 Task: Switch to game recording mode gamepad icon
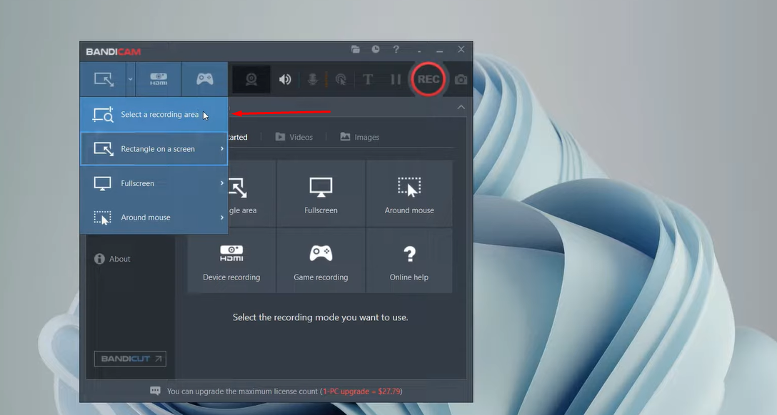[x=205, y=79]
